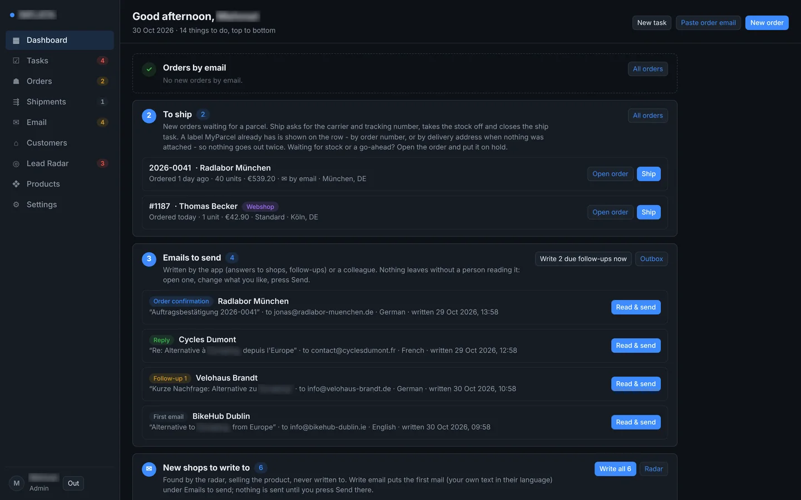Image resolution: width=801 pixels, height=500 pixels.
Task: Click the Out logout button
Action: (x=73, y=483)
